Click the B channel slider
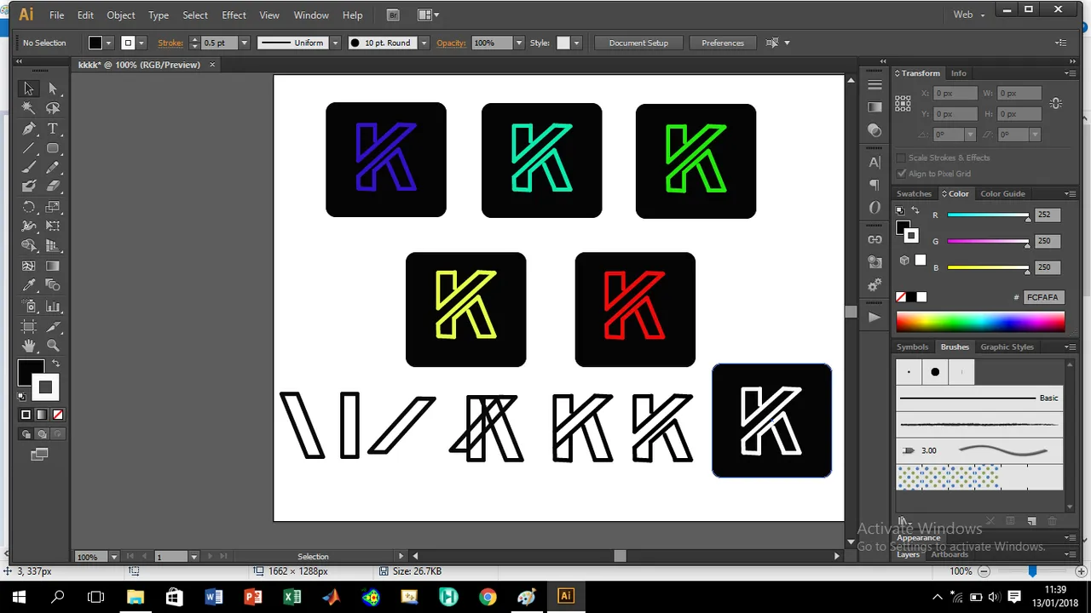 tap(987, 268)
